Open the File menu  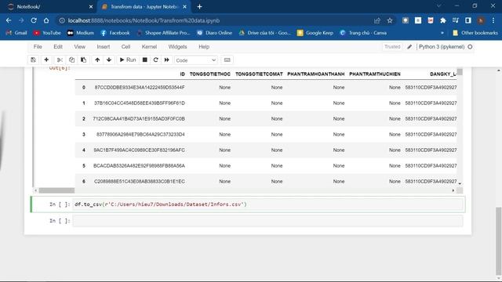pos(38,47)
